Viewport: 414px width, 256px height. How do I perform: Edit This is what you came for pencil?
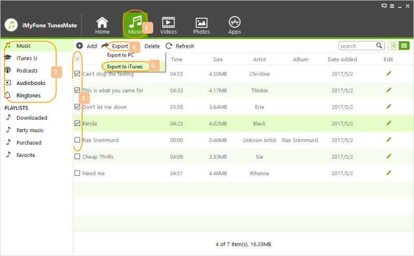pos(389,90)
